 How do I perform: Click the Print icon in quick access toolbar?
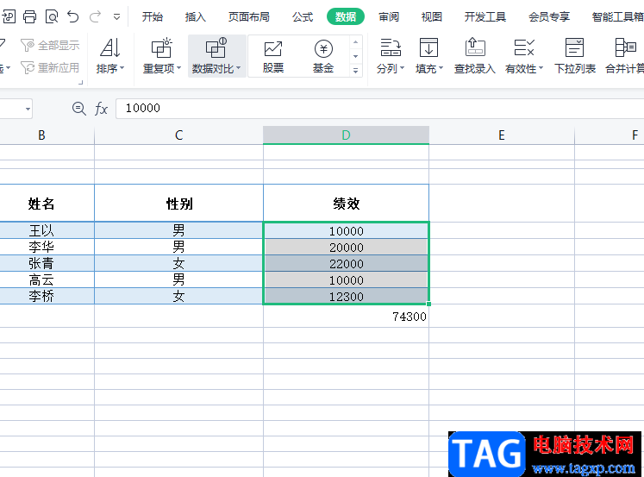pyautogui.click(x=29, y=17)
